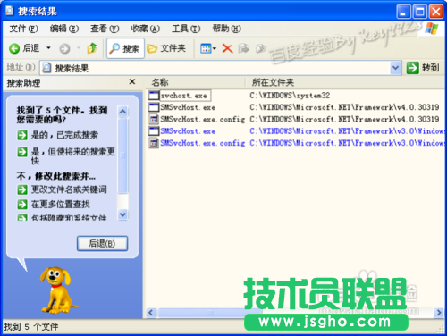This screenshot has height=336, width=447.
Task: Select blue SMSvcHost.exe.config in the v3.0 folder
Action: pos(203,143)
